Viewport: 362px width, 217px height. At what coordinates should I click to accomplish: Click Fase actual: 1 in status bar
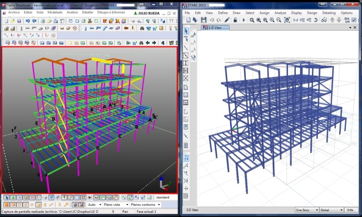point(146,212)
